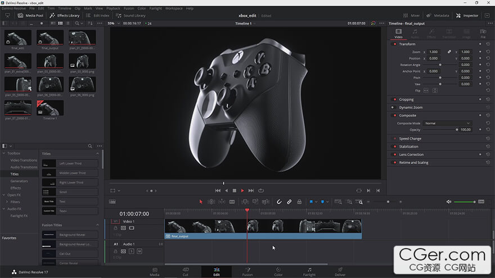Click the blue marker icon

pyautogui.click(x=322, y=202)
